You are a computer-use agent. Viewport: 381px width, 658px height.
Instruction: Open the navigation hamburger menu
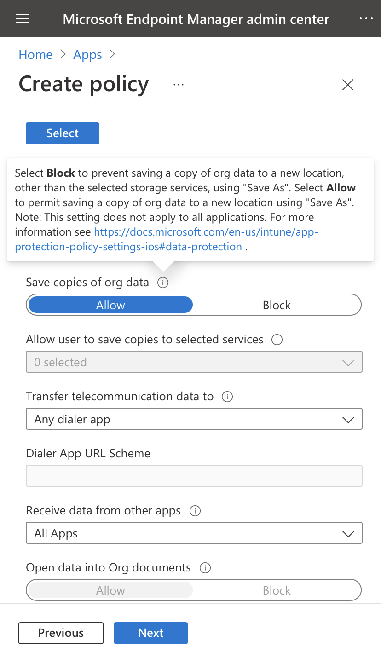[x=22, y=18]
